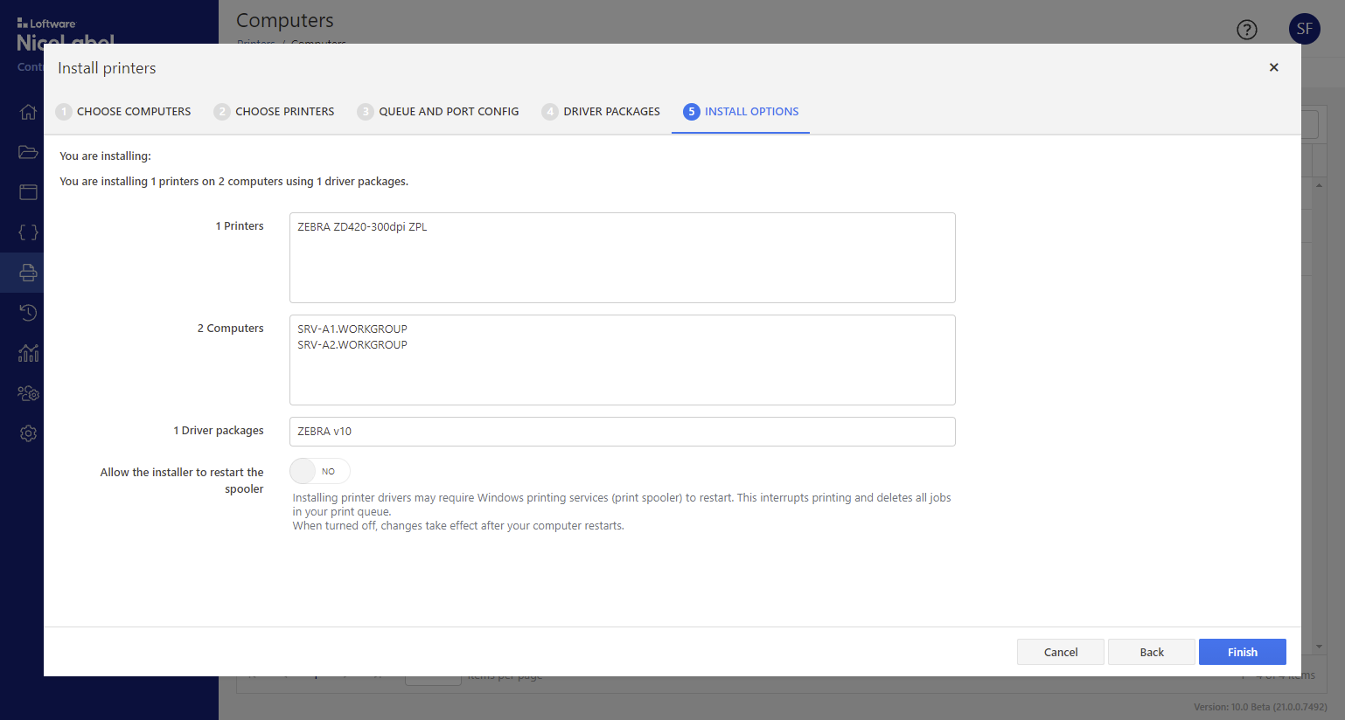Screen dimensions: 1345x720
Task: Click the ZEBRA v10 driver packages field
Action: click(x=622, y=432)
